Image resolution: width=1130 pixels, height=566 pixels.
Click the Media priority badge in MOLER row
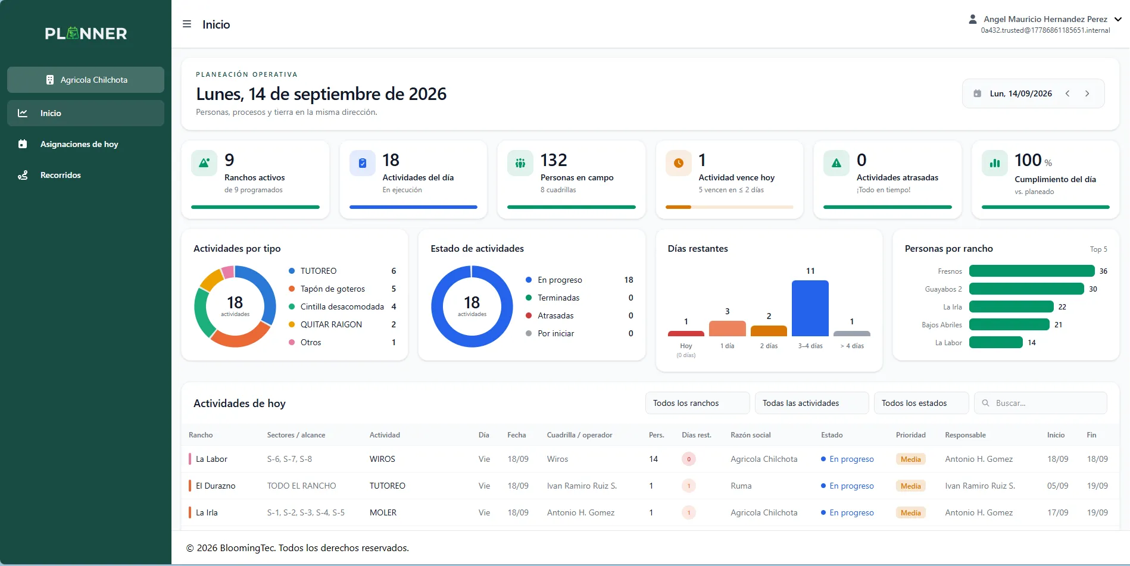(x=911, y=512)
